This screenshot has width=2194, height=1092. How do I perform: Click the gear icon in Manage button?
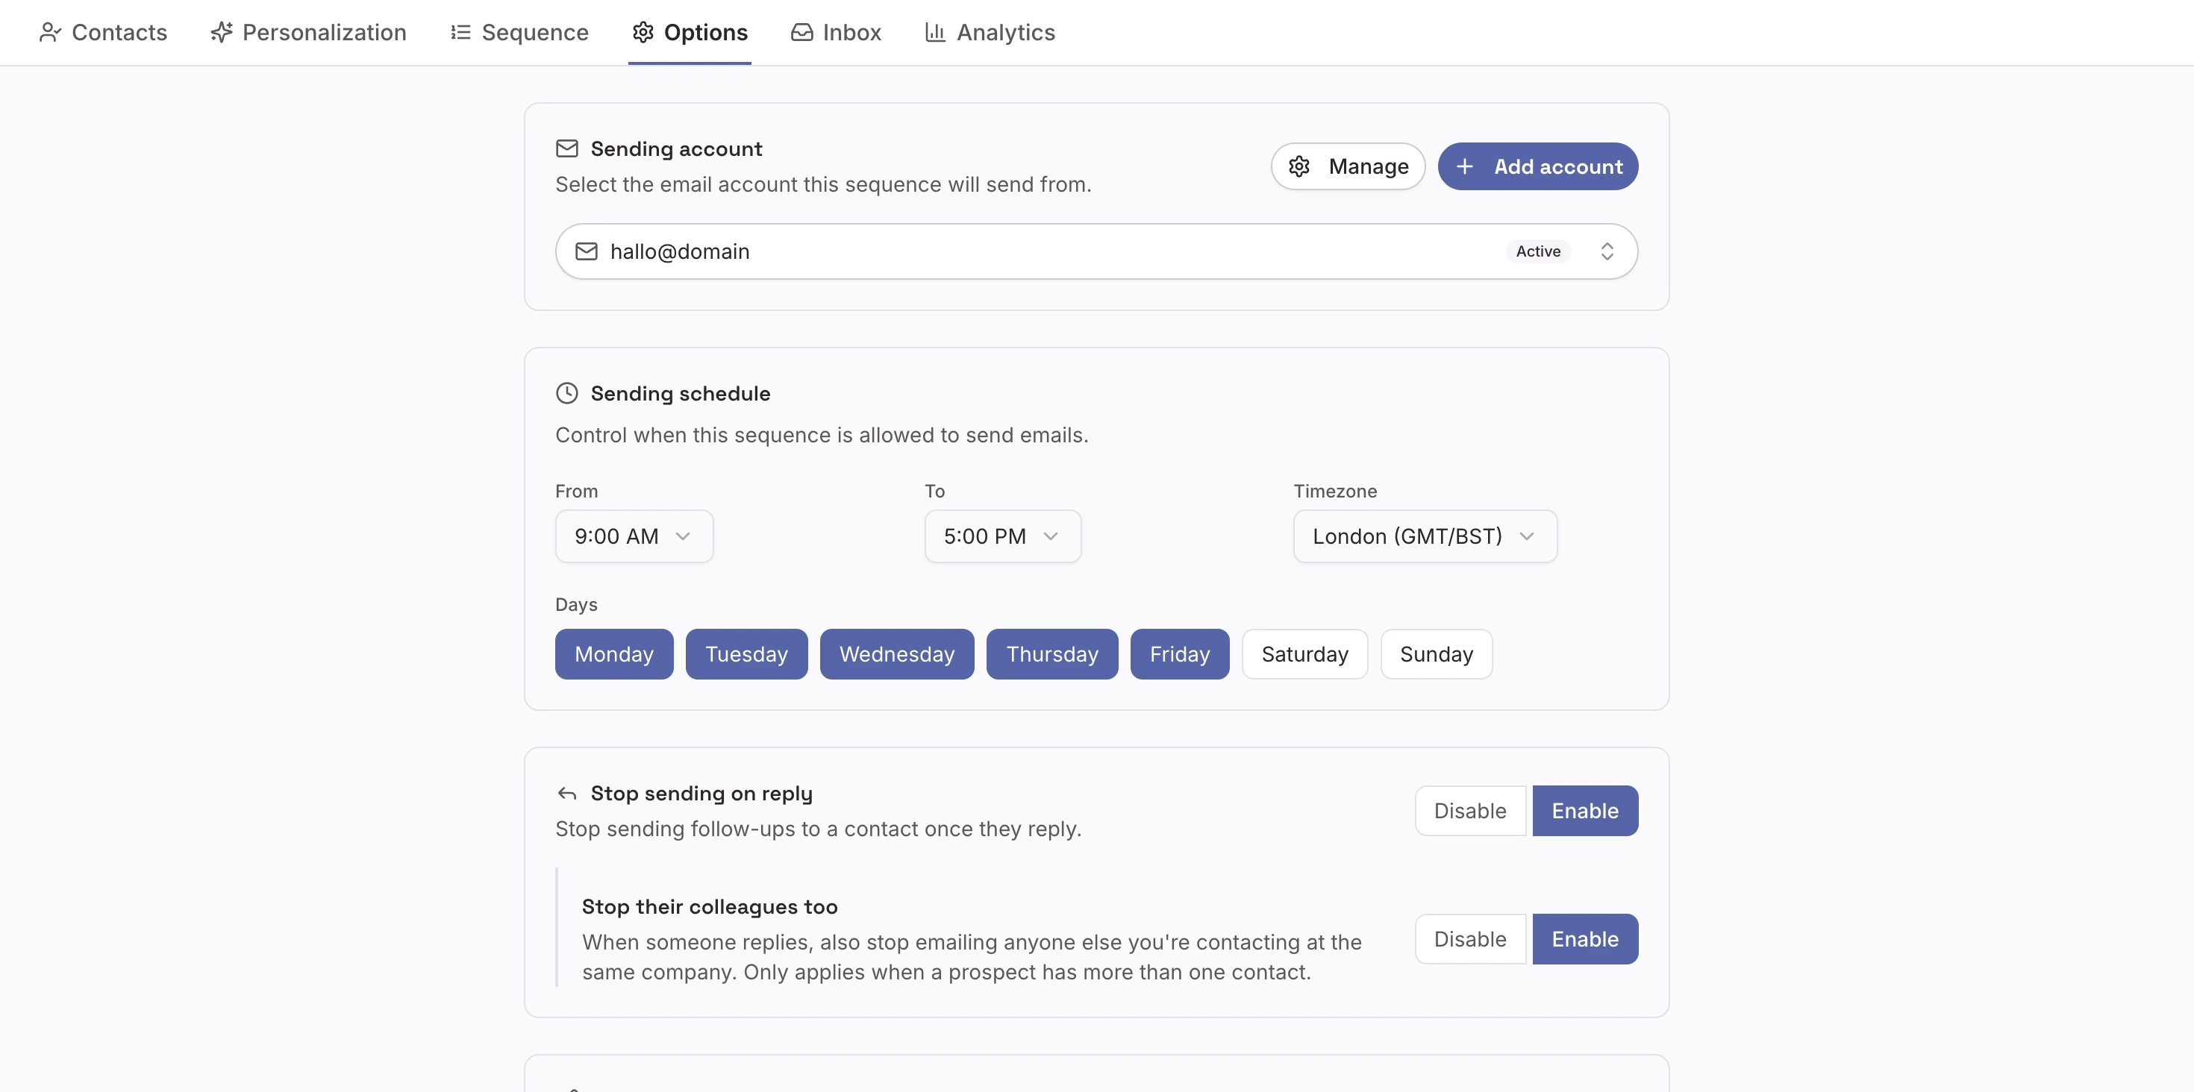[x=1298, y=166]
